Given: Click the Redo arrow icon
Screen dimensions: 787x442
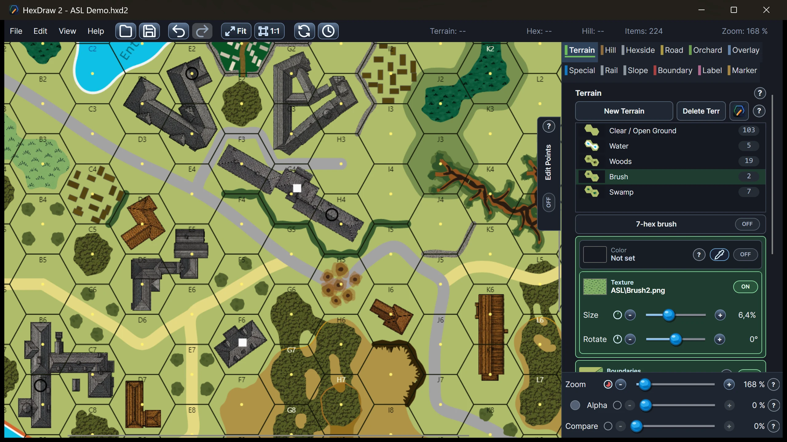Looking at the screenshot, I should coord(202,31).
